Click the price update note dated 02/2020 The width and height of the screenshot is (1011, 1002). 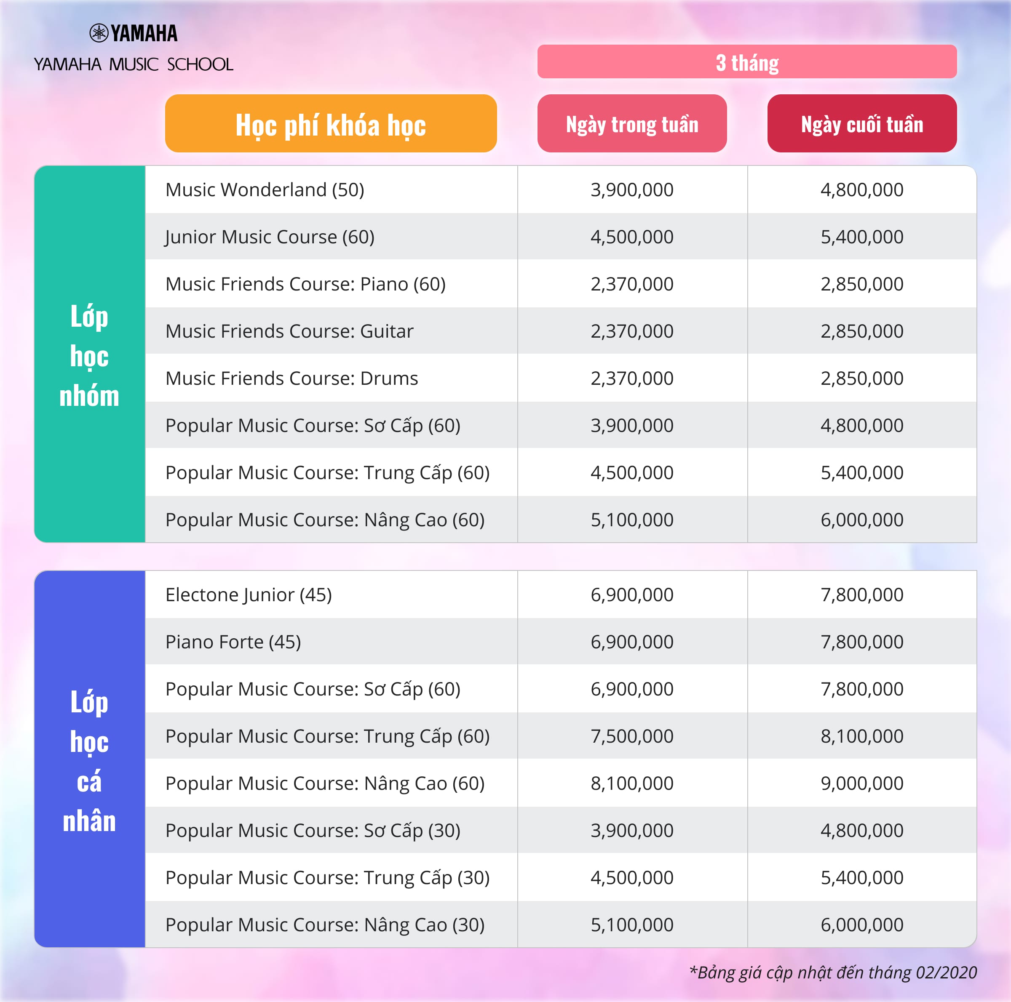(833, 972)
